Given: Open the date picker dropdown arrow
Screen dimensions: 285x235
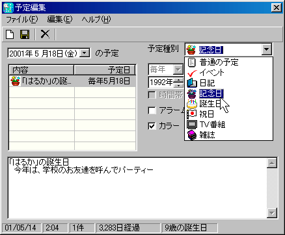Looking at the screenshot, I should [x=85, y=53].
